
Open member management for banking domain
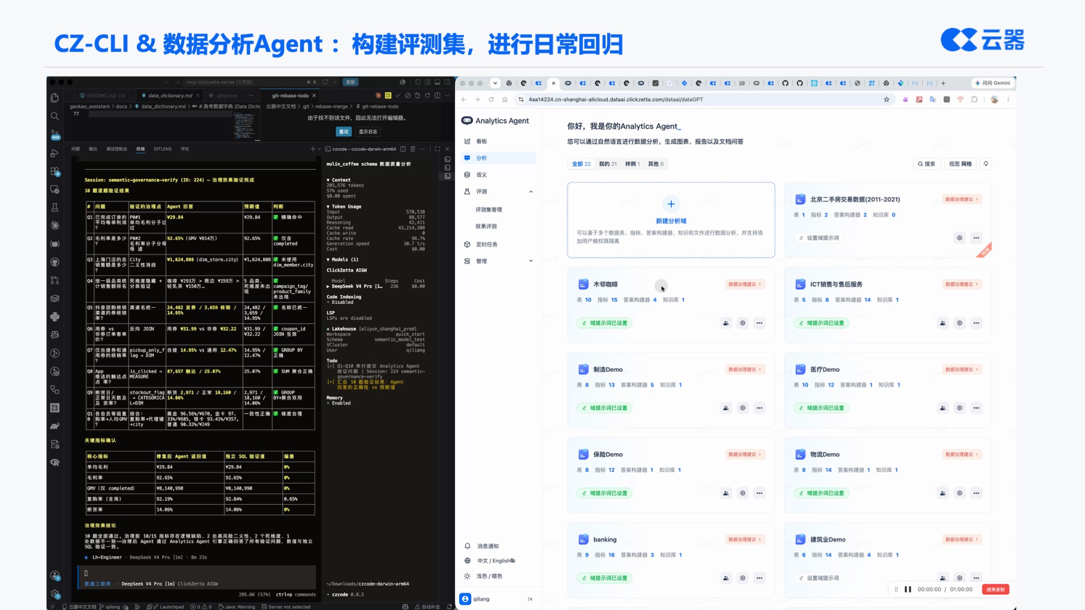point(726,578)
